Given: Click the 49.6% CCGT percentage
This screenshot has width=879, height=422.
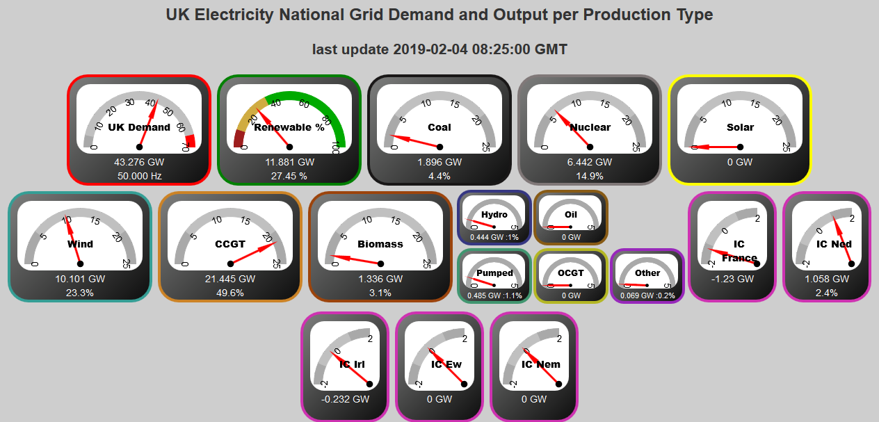Looking at the screenshot, I should [x=230, y=293].
